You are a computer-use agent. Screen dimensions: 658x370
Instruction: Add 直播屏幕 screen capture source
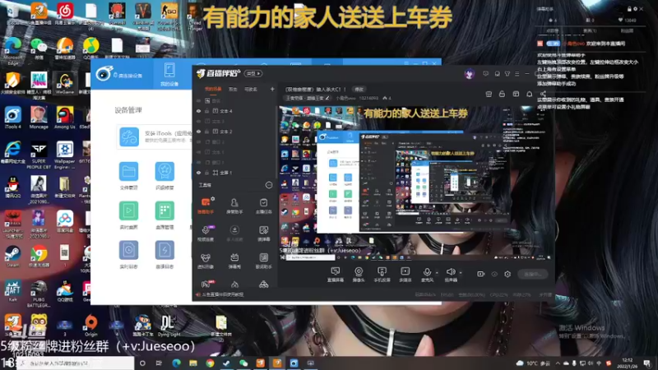pyautogui.click(x=336, y=275)
